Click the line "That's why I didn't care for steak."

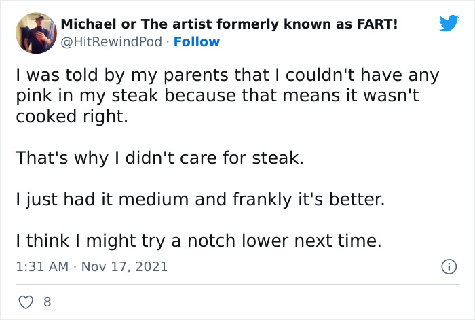160,158
